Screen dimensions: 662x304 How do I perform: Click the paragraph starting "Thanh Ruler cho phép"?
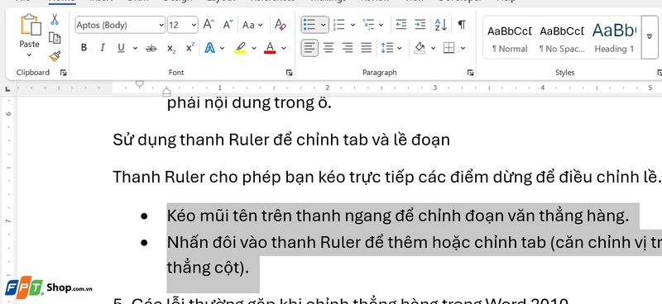point(386,178)
